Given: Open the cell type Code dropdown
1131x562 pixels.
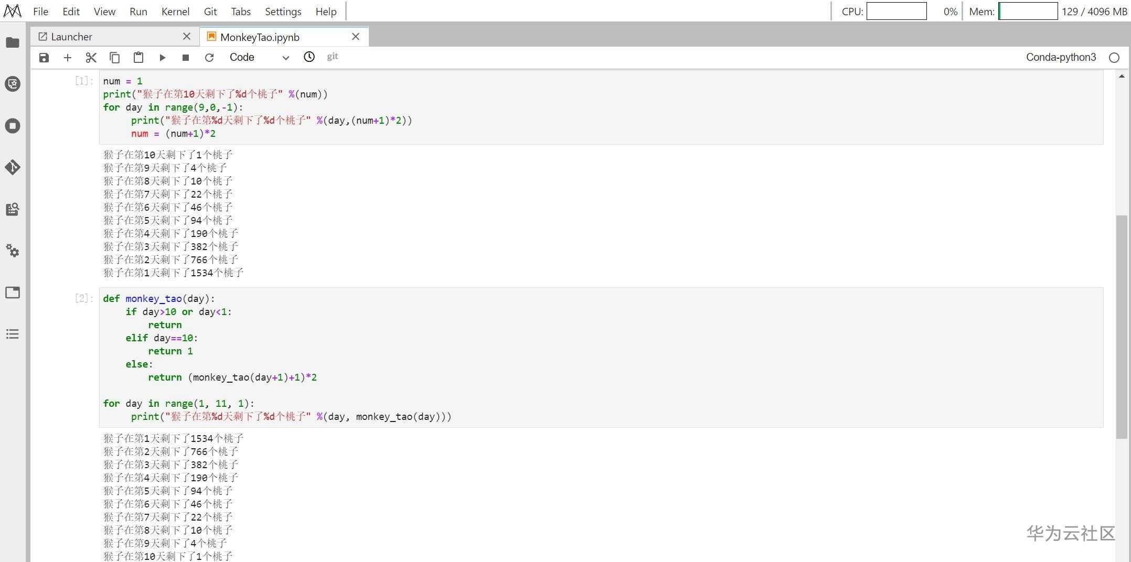Looking at the screenshot, I should point(259,57).
